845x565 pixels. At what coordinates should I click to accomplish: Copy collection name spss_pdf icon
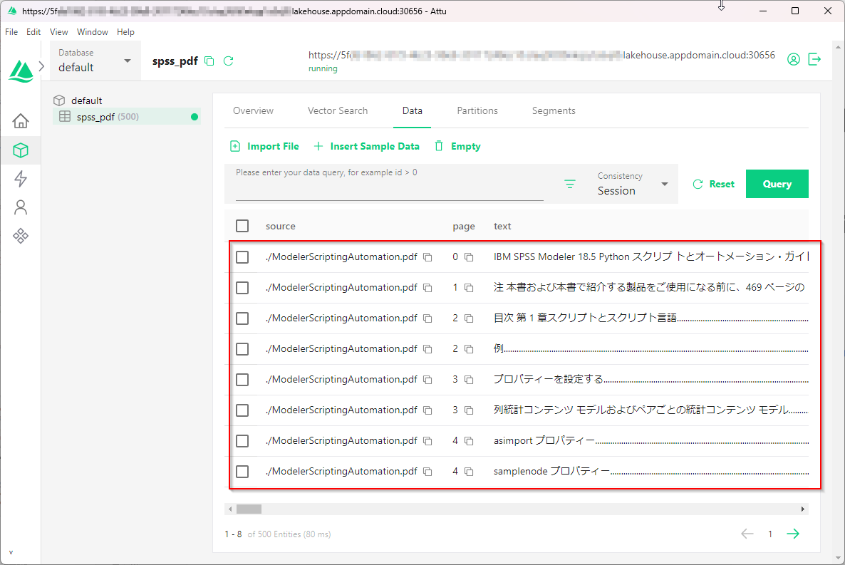click(x=209, y=61)
